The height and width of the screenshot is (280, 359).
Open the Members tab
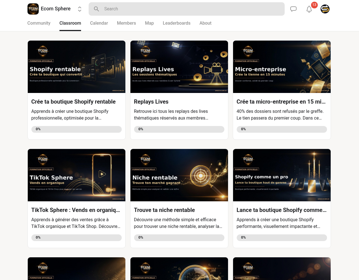(x=126, y=23)
